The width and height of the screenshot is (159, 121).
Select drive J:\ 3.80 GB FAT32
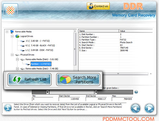click(38, 41)
